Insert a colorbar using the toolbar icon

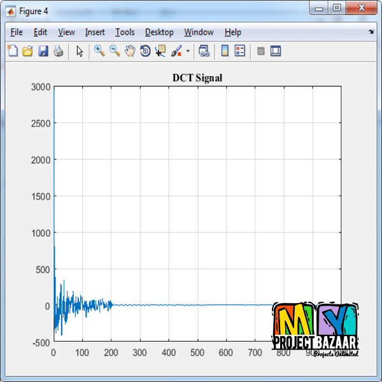pyautogui.click(x=225, y=51)
